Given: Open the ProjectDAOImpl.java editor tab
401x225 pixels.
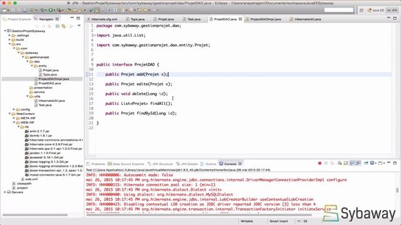Looking at the screenshot, I should (263, 19).
